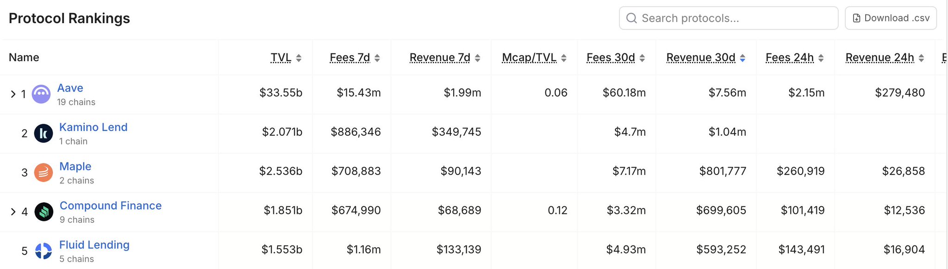Open the Fluid Lending protocol link
Image resolution: width=948 pixels, height=269 pixels.
[x=94, y=245]
